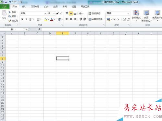The image size is (162, 121).
Task: Open the Name Box dropdown arrow
Action: point(26,29)
